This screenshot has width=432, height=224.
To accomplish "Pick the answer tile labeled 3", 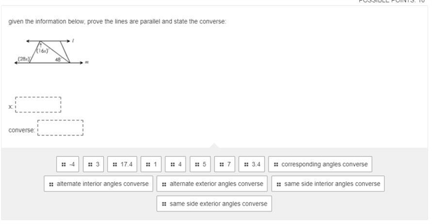I will 93,164.
